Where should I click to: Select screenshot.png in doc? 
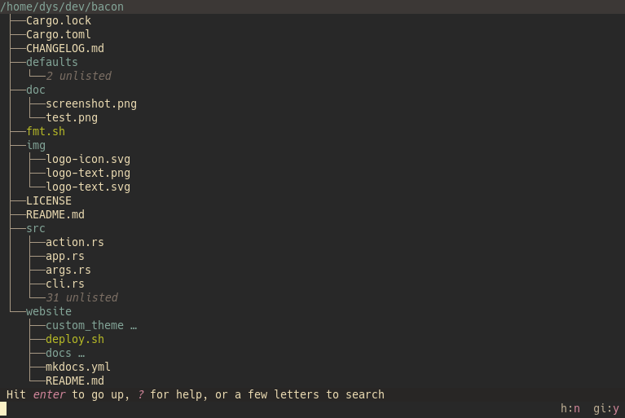[x=91, y=104]
